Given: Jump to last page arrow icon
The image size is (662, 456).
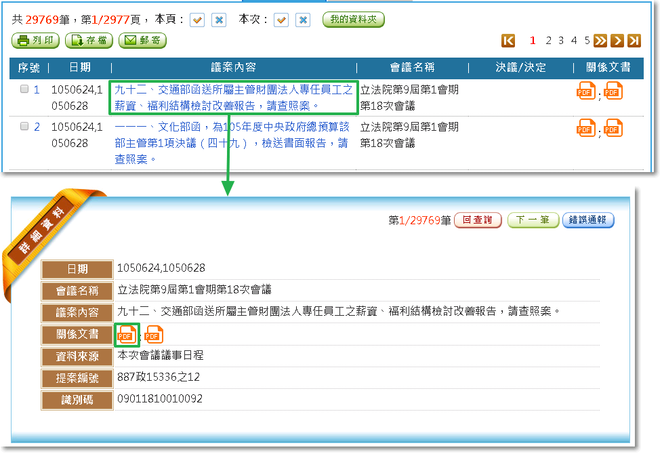Looking at the screenshot, I should coord(634,41).
